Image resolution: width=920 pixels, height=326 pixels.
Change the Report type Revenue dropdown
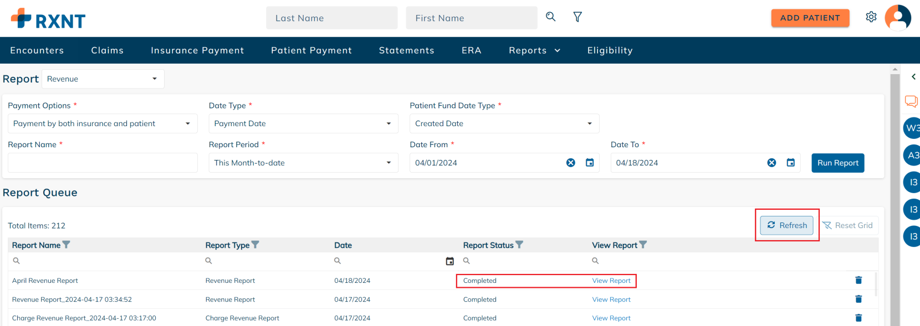click(103, 79)
